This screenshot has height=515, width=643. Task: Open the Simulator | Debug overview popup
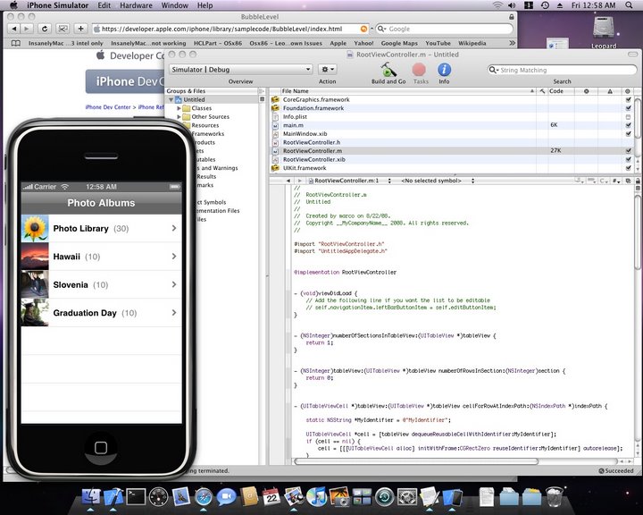point(241,70)
